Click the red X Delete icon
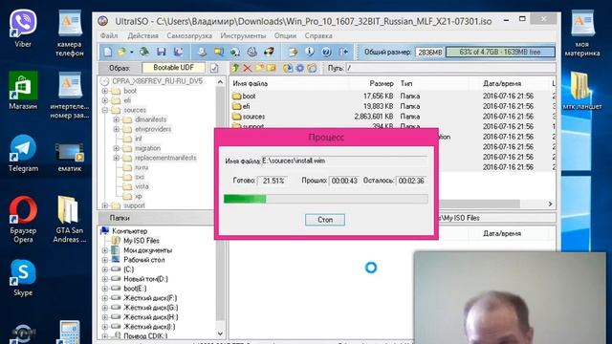The height and width of the screenshot is (344, 612). point(247,68)
